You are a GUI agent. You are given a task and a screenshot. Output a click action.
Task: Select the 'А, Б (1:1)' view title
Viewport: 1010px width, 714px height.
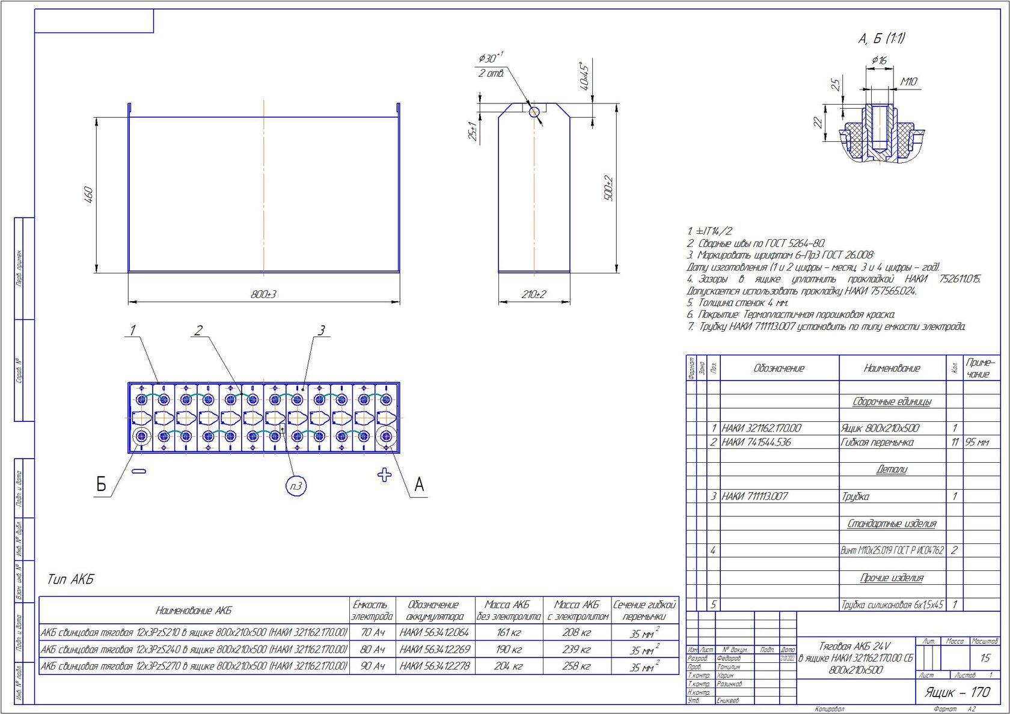coord(881,38)
